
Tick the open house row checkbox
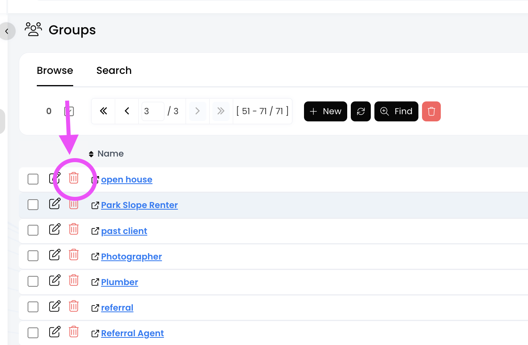pos(33,179)
